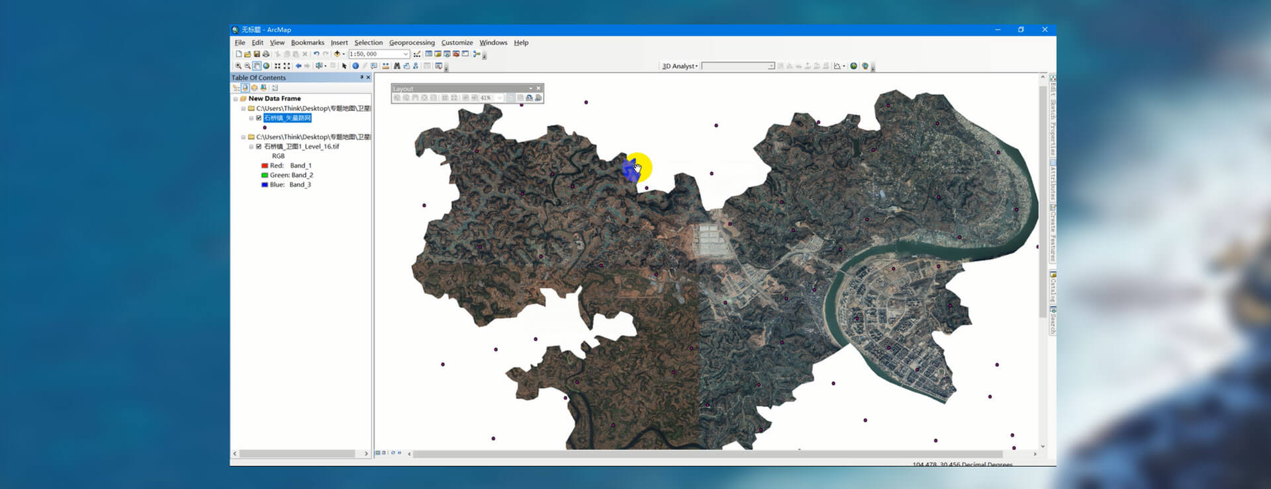Screen dimensions: 1271x489
Task: Select the Zoom In tool
Action: pos(238,66)
